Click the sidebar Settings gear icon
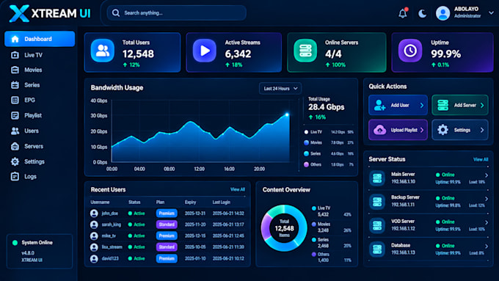This screenshot has width=499, height=281. [x=15, y=161]
